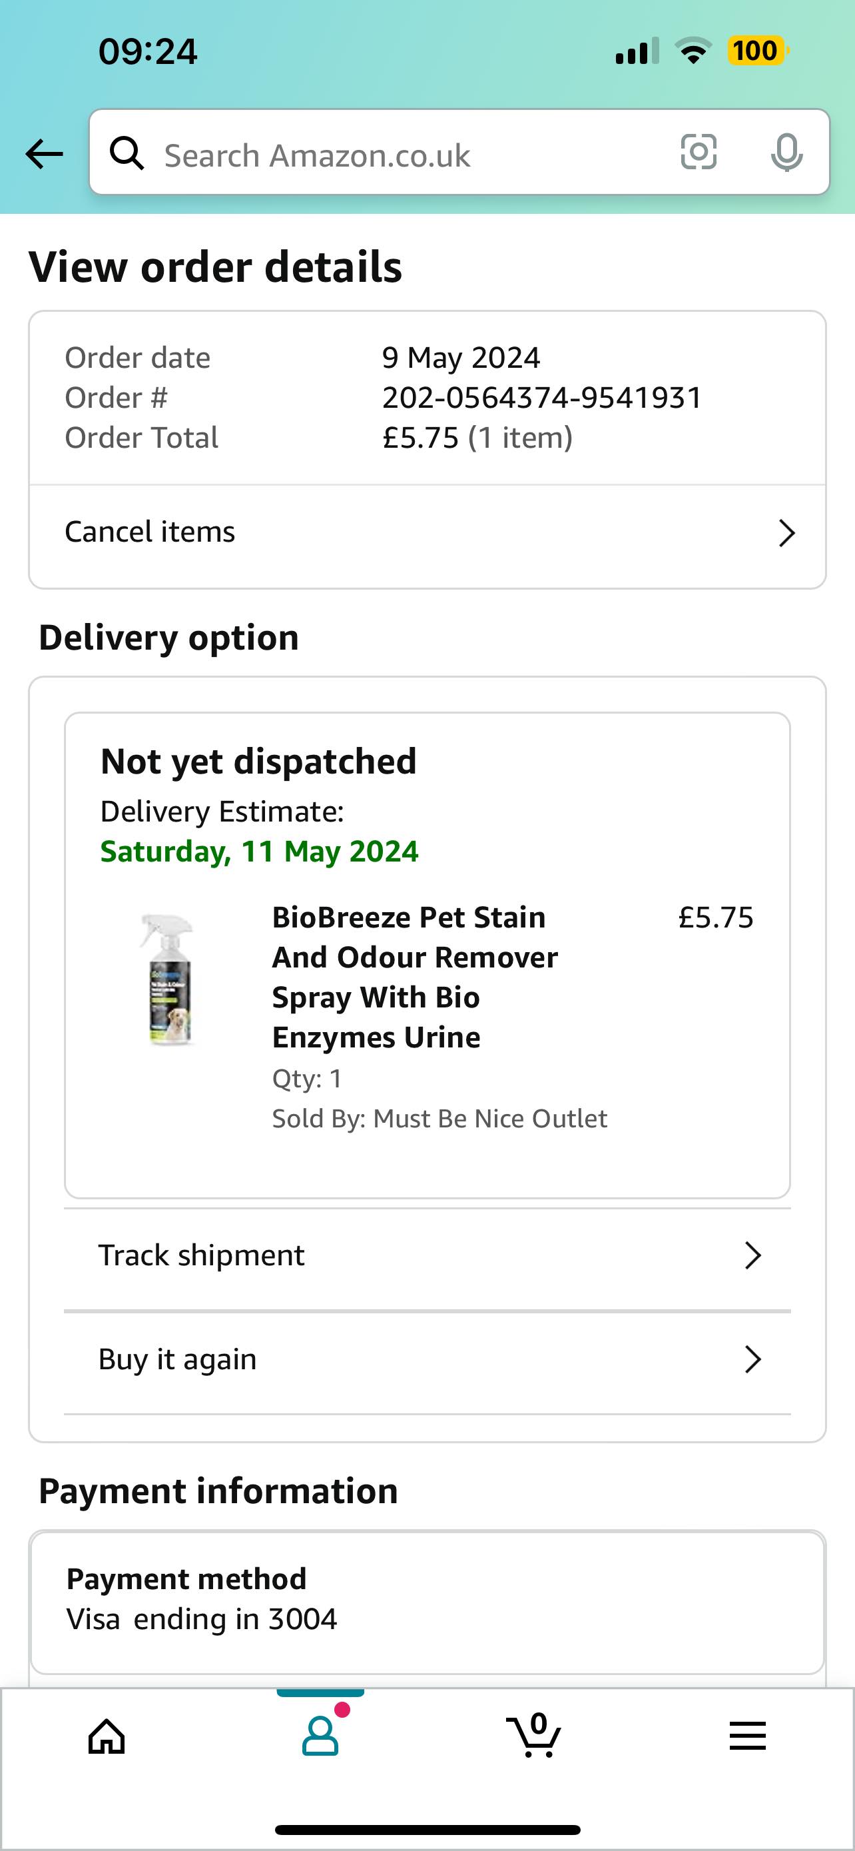Screen dimensions: 855x1851
Task: Open the camera lens scan icon
Action: [699, 152]
